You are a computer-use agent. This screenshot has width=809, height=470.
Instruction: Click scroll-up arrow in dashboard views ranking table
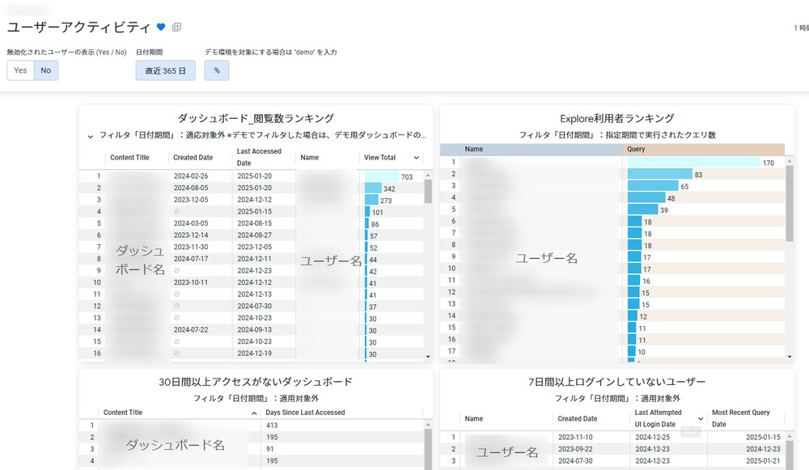pyautogui.click(x=428, y=175)
